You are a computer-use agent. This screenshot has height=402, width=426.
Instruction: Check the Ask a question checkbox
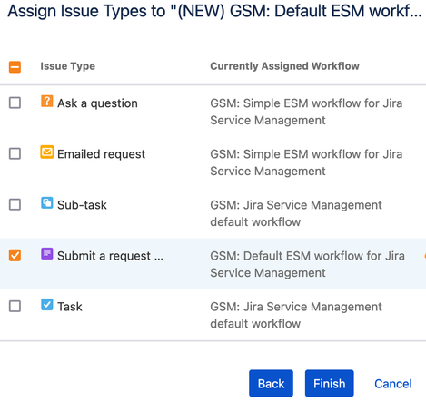pyautogui.click(x=15, y=103)
